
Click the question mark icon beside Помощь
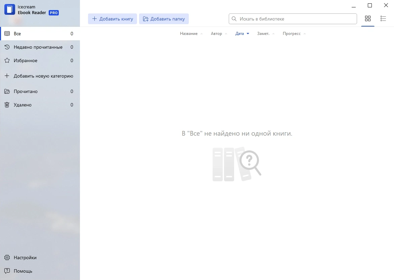tap(7, 271)
